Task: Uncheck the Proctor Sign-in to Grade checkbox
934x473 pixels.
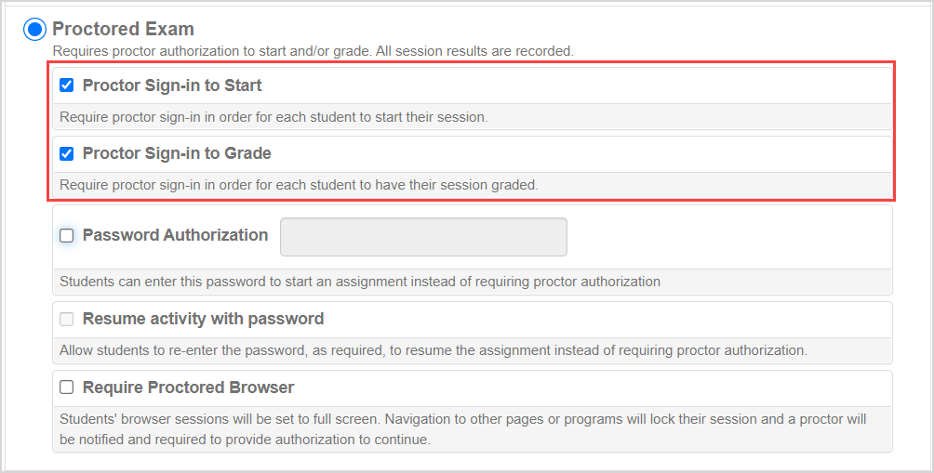Action: (67, 153)
